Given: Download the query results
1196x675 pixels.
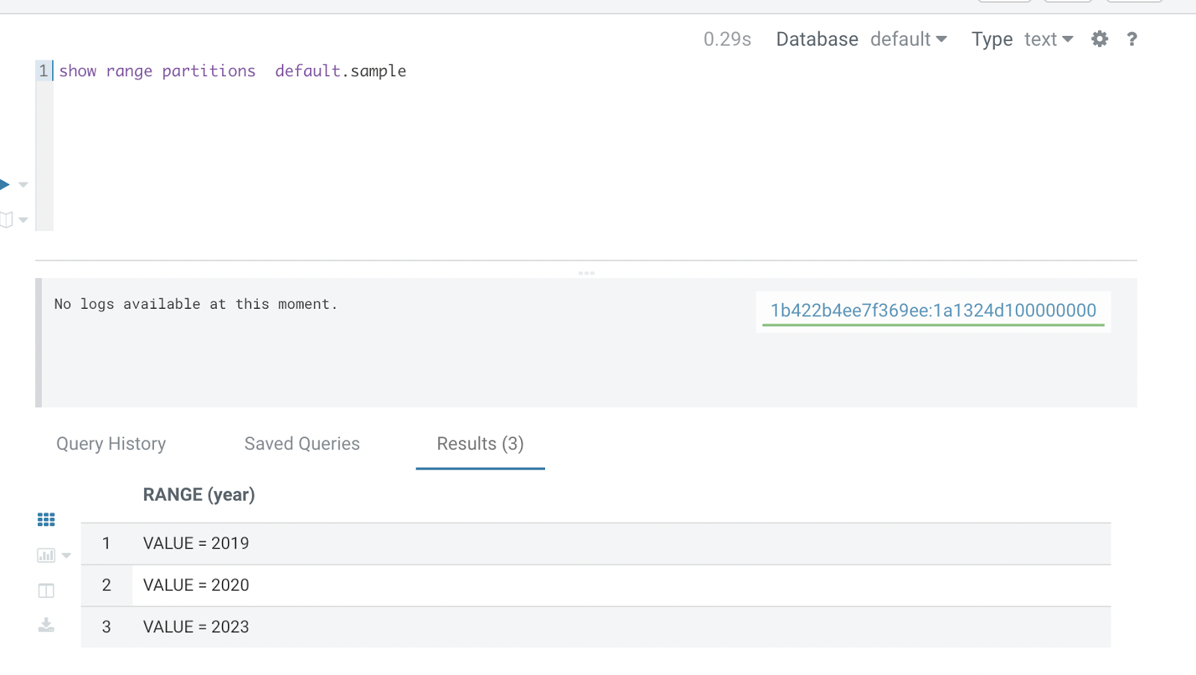Looking at the screenshot, I should tap(46, 625).
